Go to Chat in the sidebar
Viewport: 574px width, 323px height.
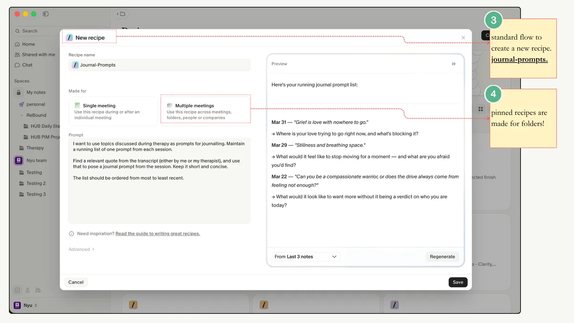pyautogui.click(x=27, y=65)
